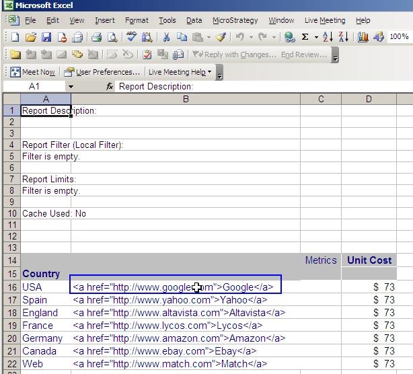Click the Cut scissors icon
Screen dimensions: 413x374
pos(165,38)
